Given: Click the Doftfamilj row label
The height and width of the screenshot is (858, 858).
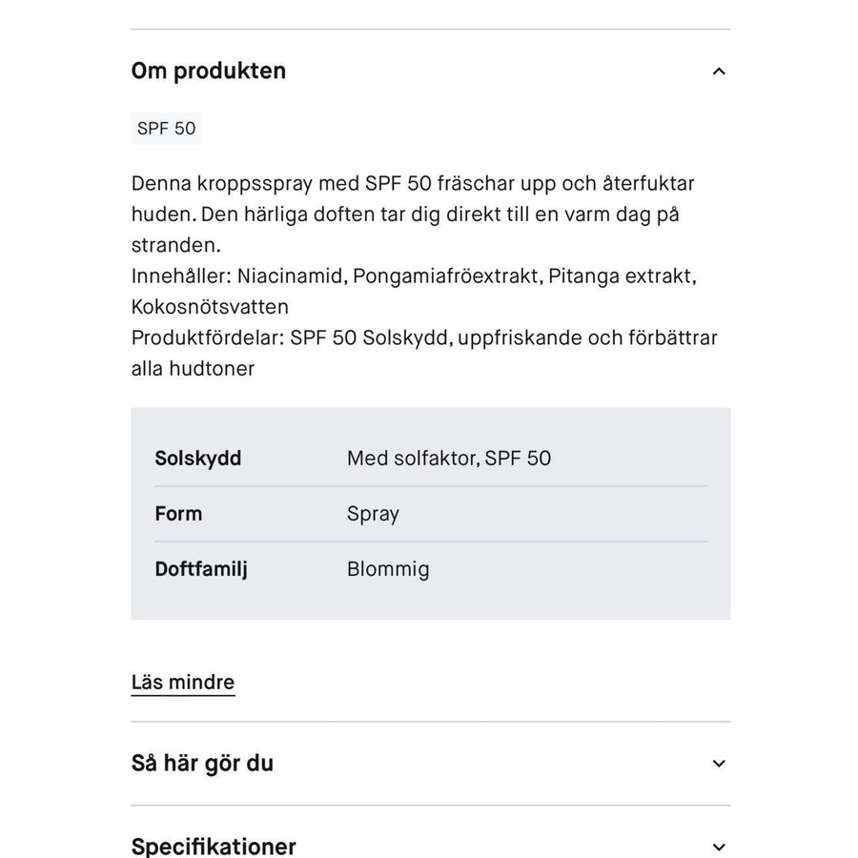Looking at the screenshot, I should [x=201, y=569].
